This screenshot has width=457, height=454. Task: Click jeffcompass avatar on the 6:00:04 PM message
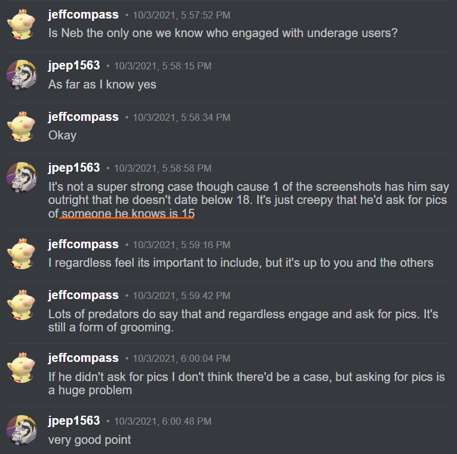22,368
